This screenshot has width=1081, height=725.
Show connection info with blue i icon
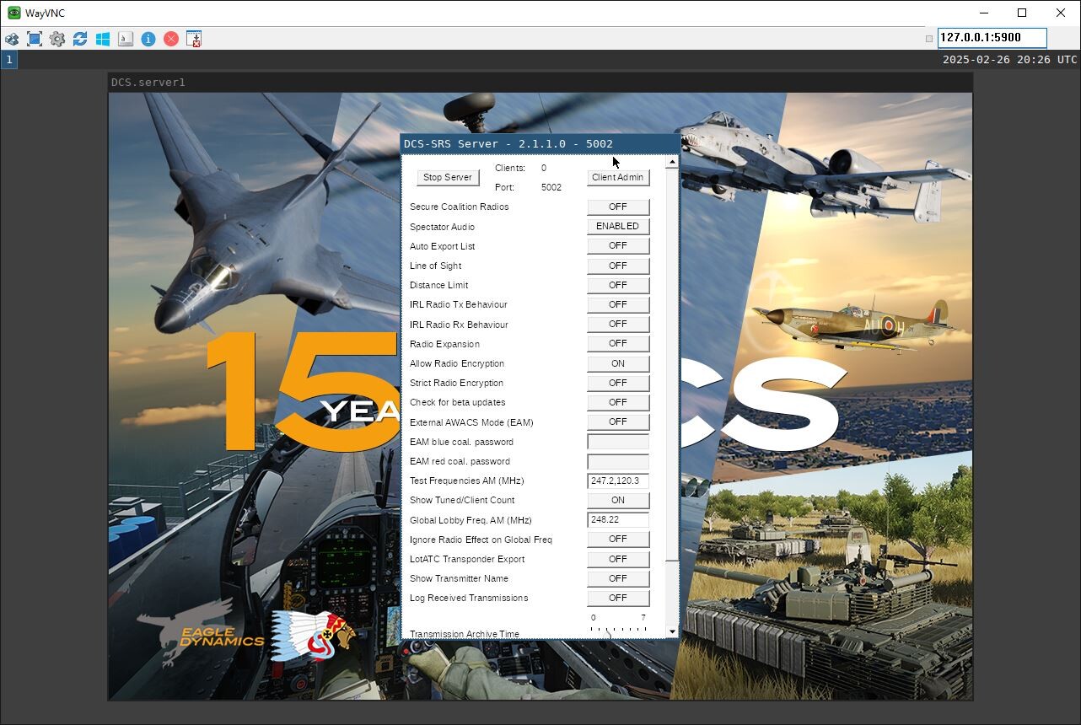pos(148,39)
